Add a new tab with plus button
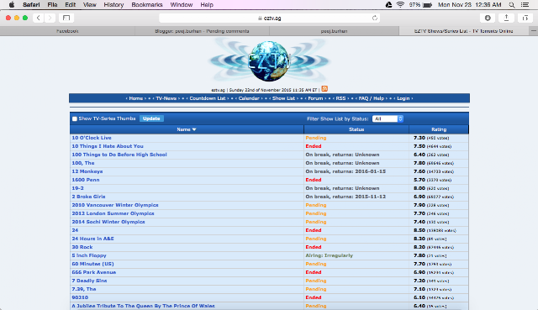The image size is (538, 310). [x=533, y=31]
